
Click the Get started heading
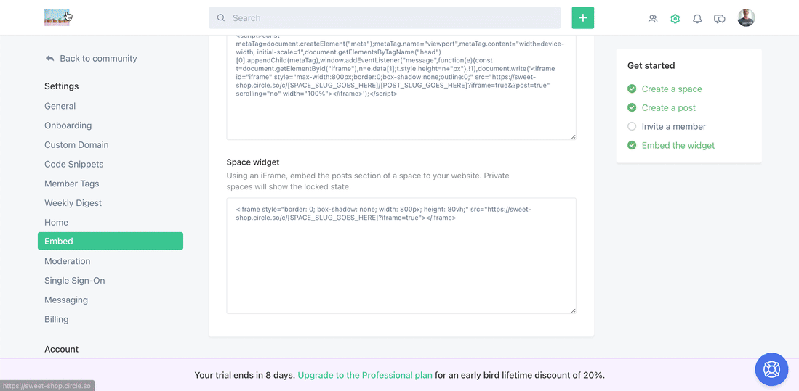[x=651, y=65]
